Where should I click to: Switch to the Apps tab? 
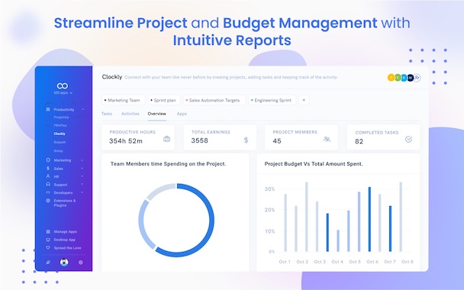click(182, 114)
